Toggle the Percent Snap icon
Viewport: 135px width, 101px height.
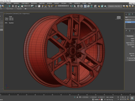[49, 6]
